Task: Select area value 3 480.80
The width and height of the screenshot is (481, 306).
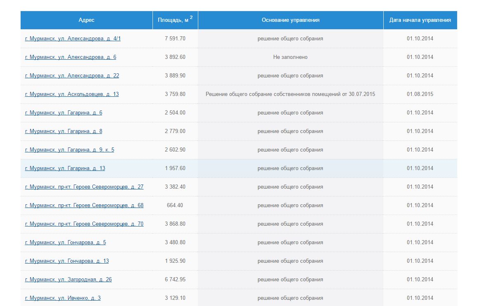Action: coord(175,243)
